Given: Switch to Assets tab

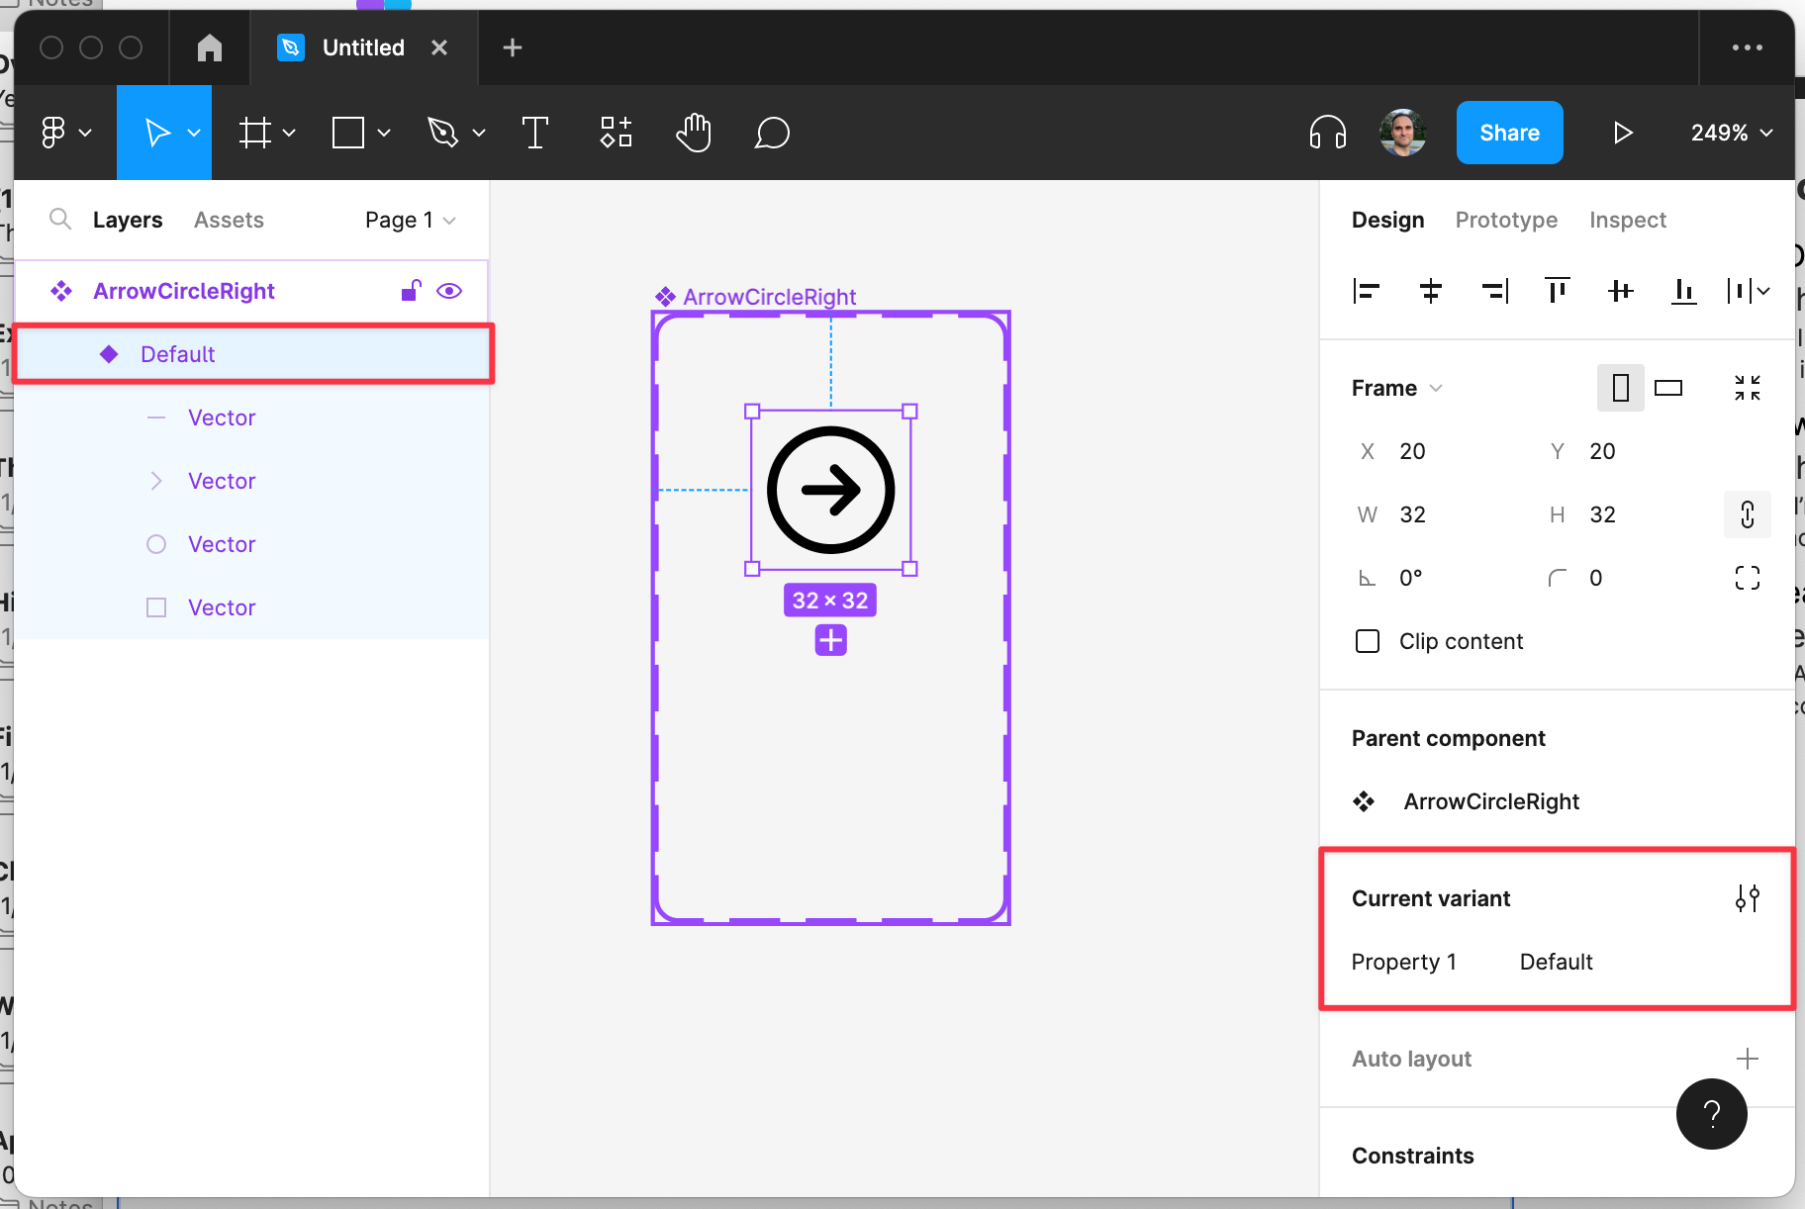Looking at the screenshot, I should 229,220.
